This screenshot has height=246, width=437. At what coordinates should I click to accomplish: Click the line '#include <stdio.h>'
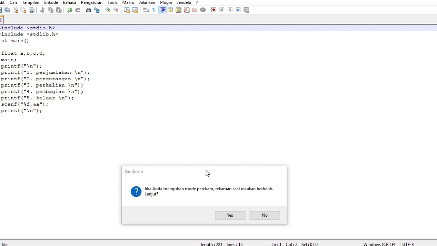(27, 28)
